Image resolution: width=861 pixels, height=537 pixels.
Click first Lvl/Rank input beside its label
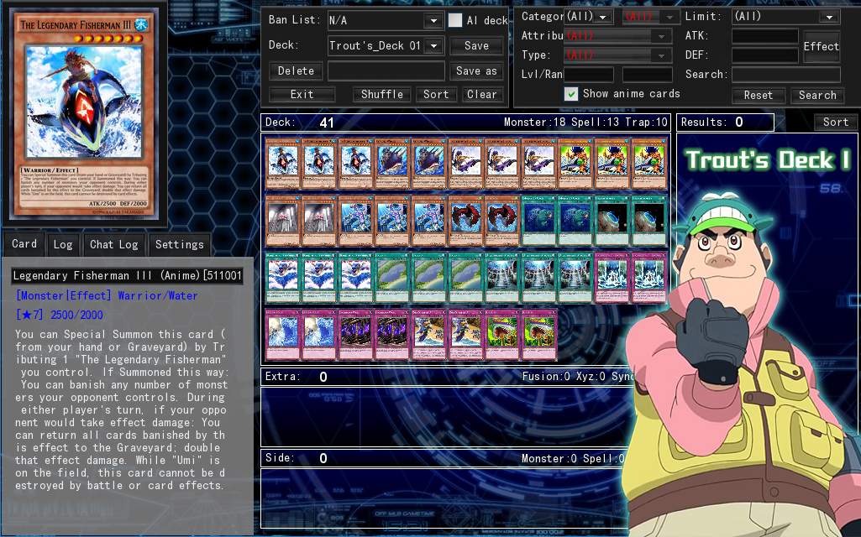(x=589, y=75)
